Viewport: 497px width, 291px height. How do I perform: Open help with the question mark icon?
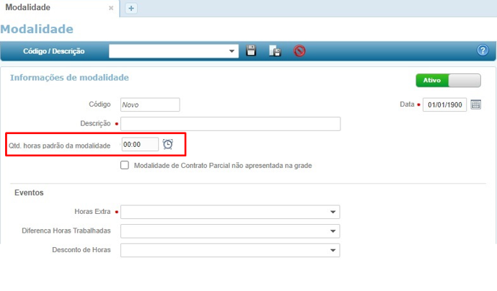coord(483,50)
